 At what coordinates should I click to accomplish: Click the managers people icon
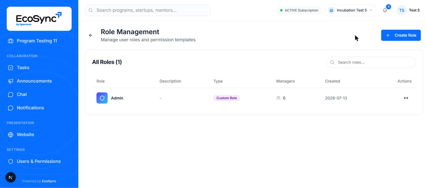click(278, 98)
